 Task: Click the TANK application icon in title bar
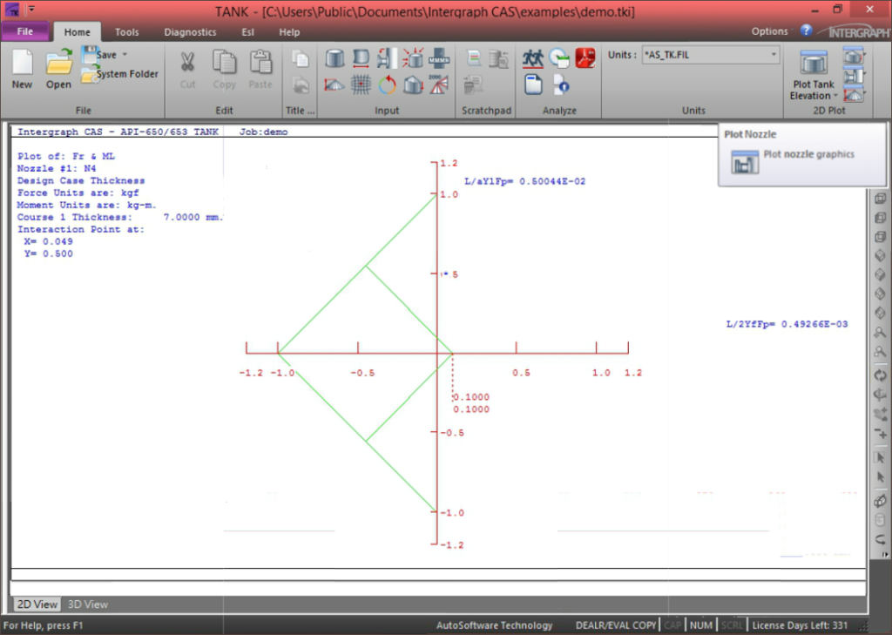(x=12, y=10)
